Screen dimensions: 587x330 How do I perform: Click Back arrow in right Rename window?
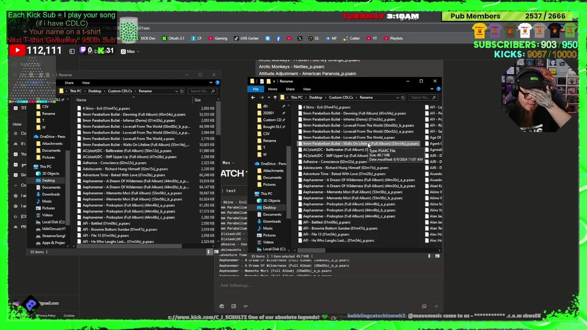253,97
